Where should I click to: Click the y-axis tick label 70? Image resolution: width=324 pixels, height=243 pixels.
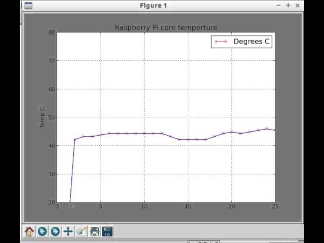(x=52, y=61)
